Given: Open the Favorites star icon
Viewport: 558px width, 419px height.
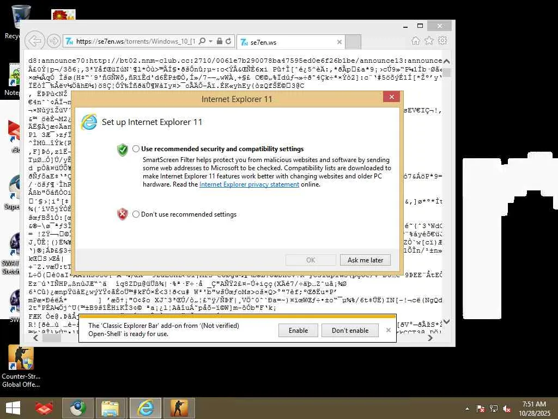Looking at the screenshot, I should [x=429, y=40].
